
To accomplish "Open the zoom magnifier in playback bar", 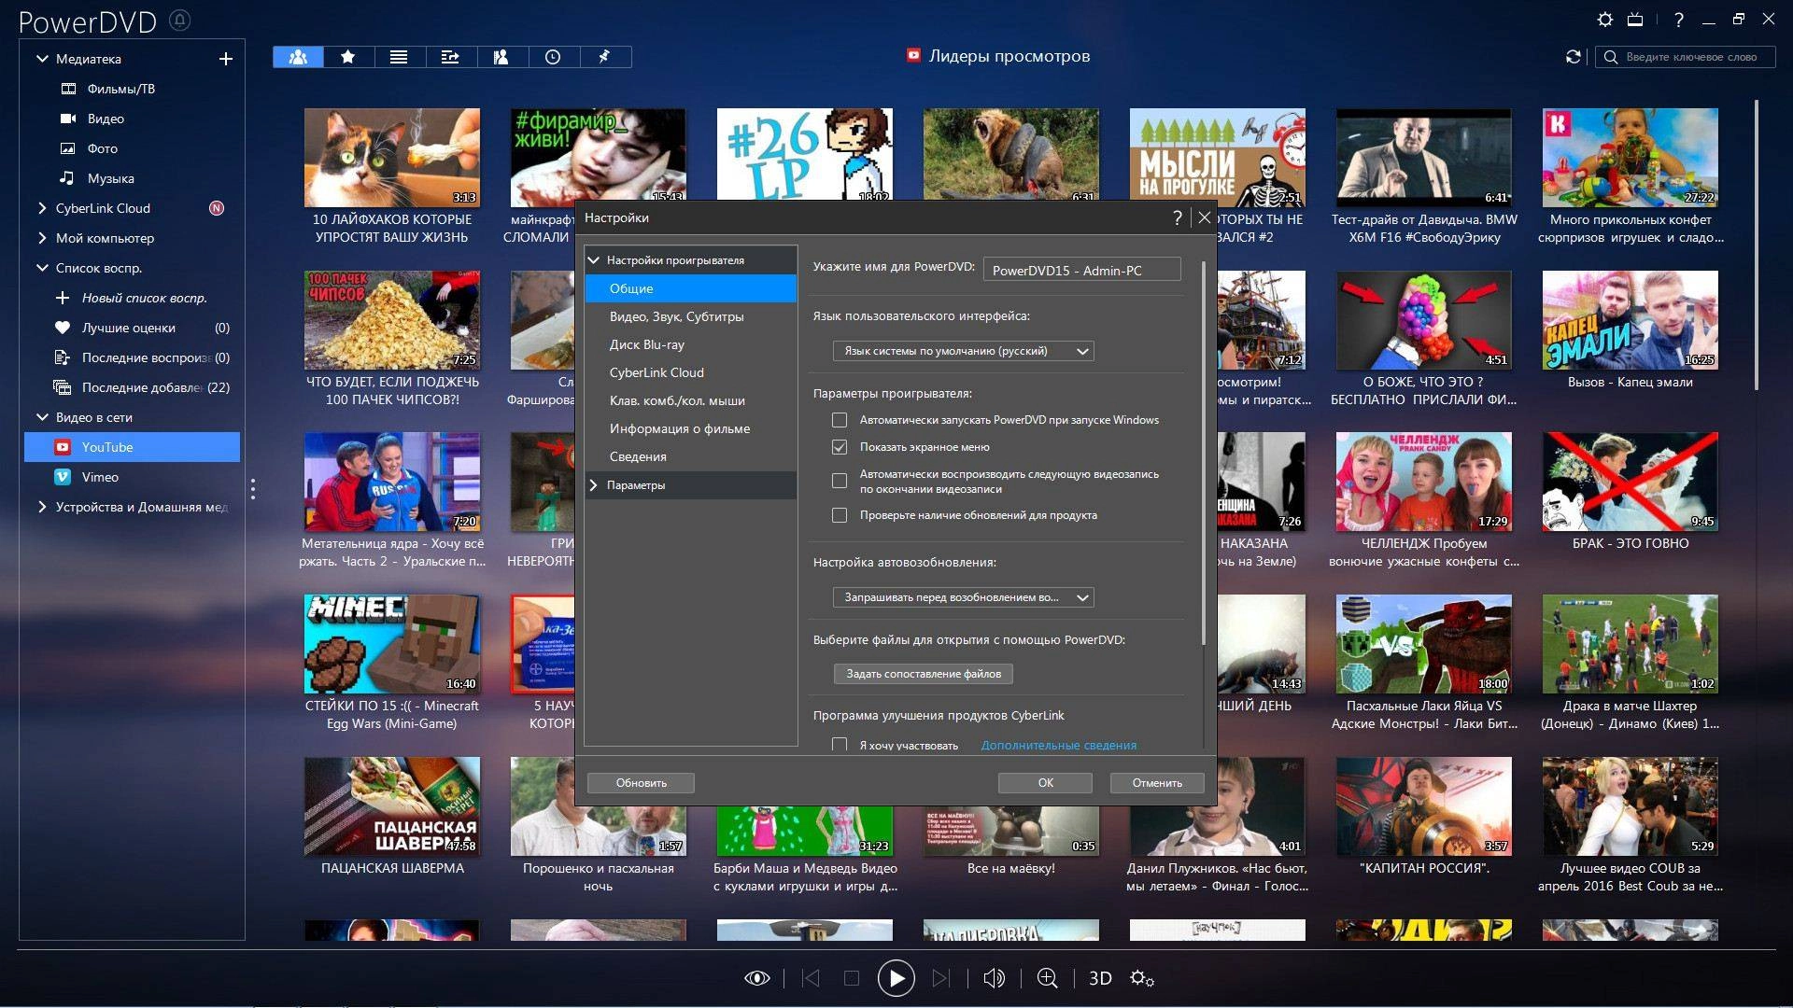I will click(1048, 978).
